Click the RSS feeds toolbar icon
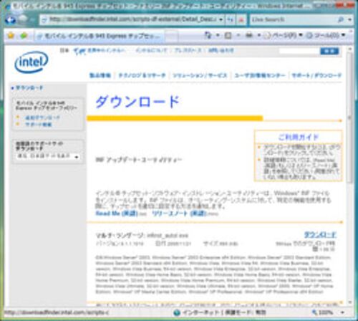Viewport: 358px width, 321px height. point(228,36)
